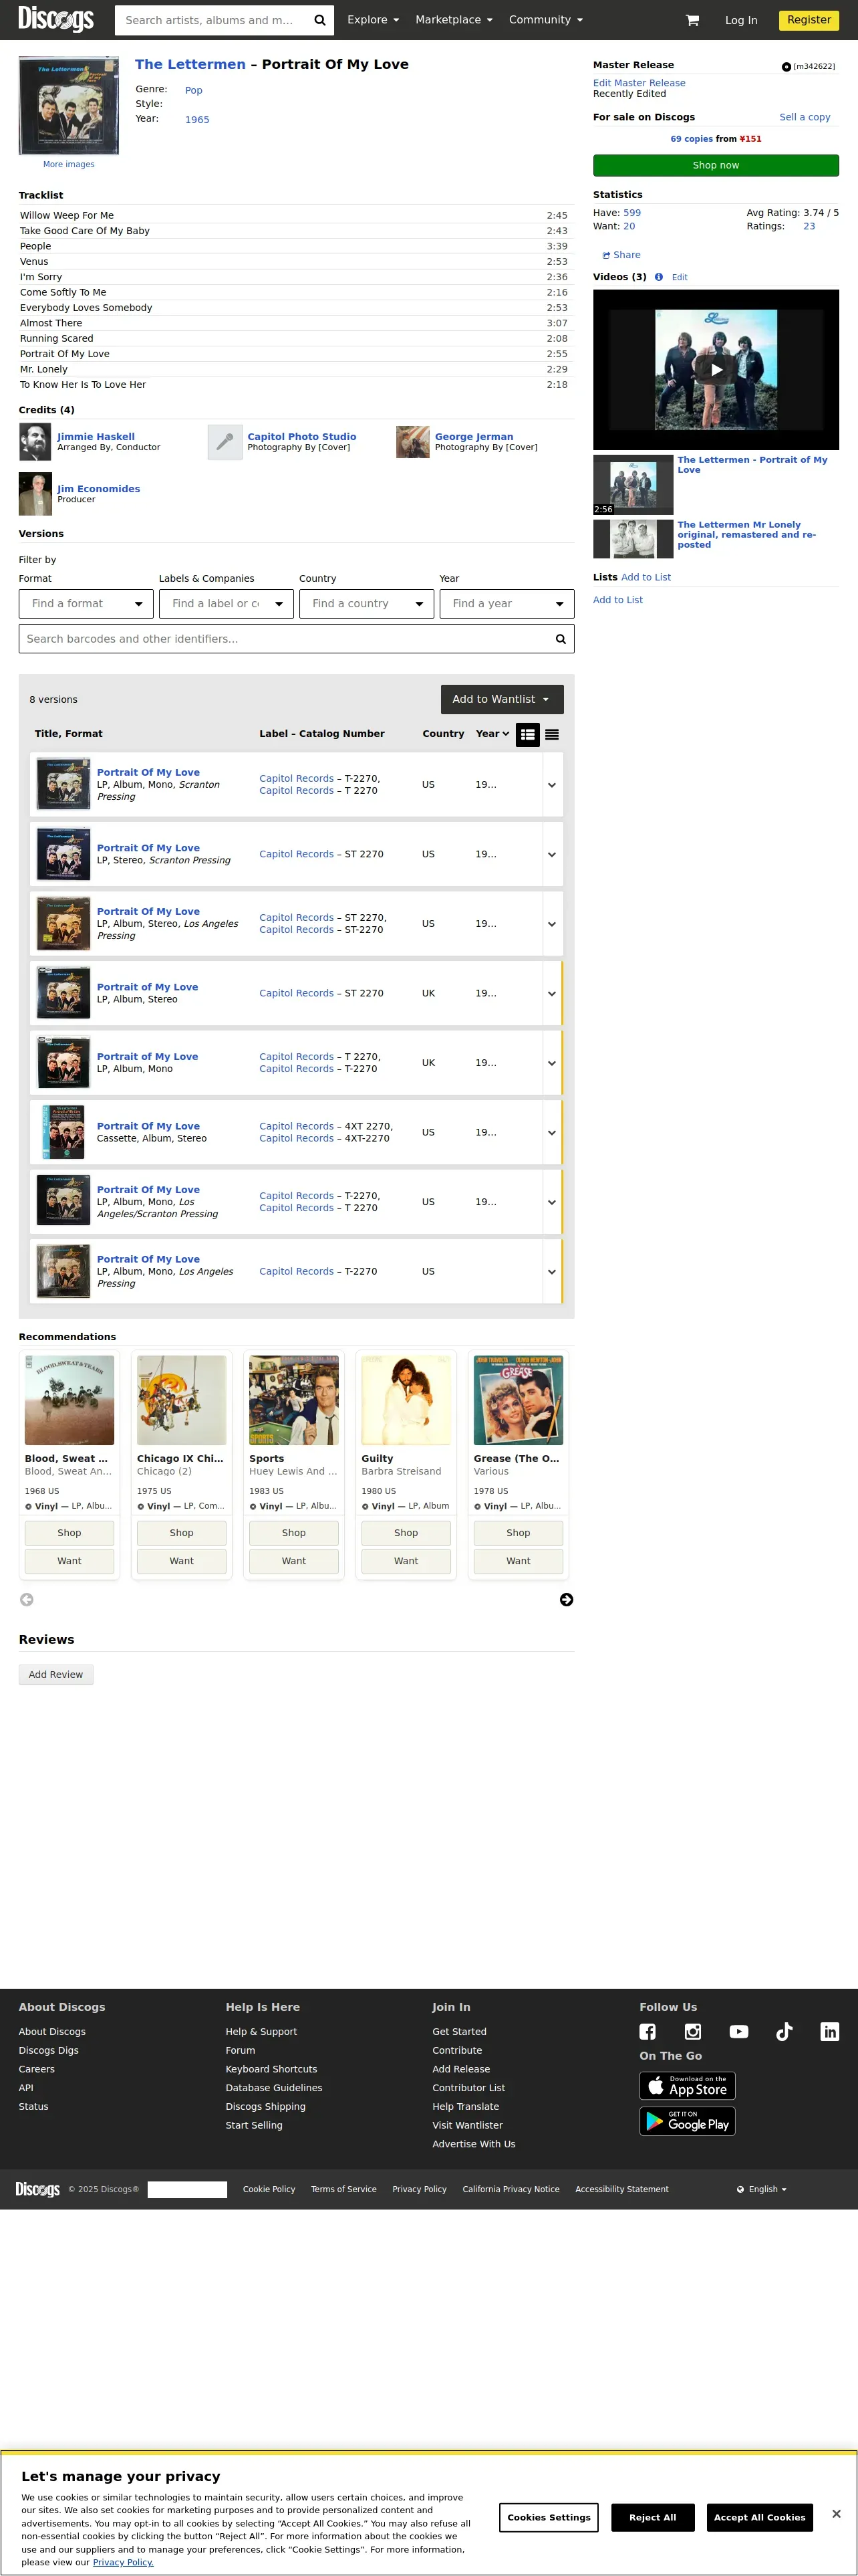Click Log In
Image resolution: width=858 pixels, height=2576 pixels.
[x=741, y=20]
